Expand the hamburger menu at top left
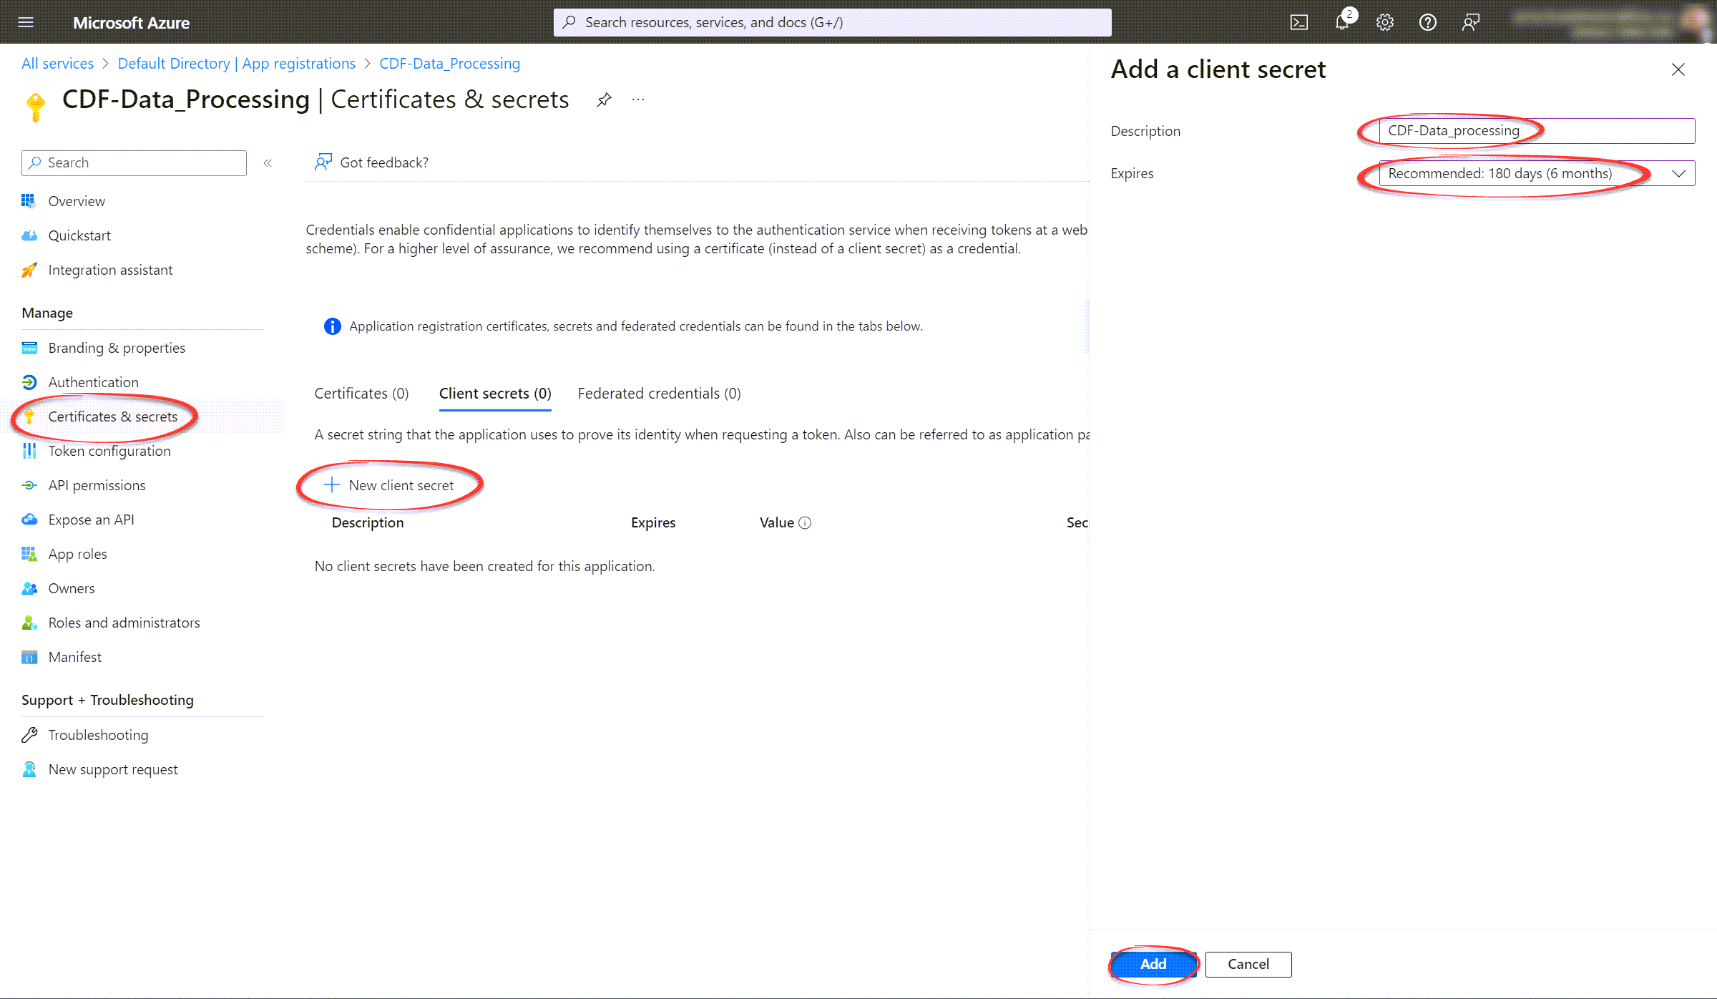Image resolution: width=1717 pixels, height=999 pixels. [x=25, y=23]
